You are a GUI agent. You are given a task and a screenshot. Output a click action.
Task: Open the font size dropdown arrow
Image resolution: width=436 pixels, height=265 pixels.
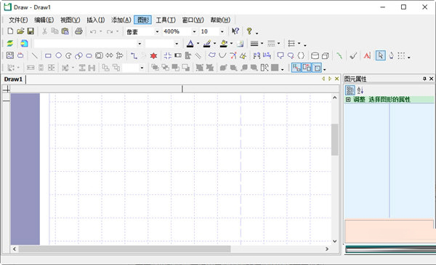[x=177, y=44]
